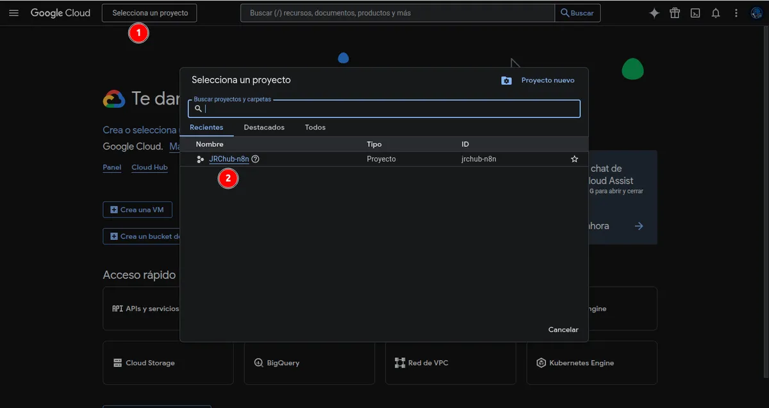Cancel the project selection dialog
Viewport: 769px width, 408px height.
[x=563, y=330]
